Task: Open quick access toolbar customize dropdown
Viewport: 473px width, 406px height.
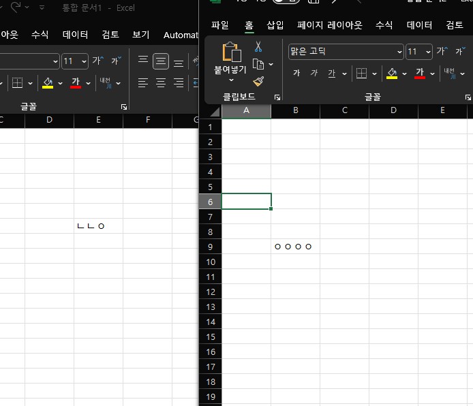Action: (x=42, y=7)
